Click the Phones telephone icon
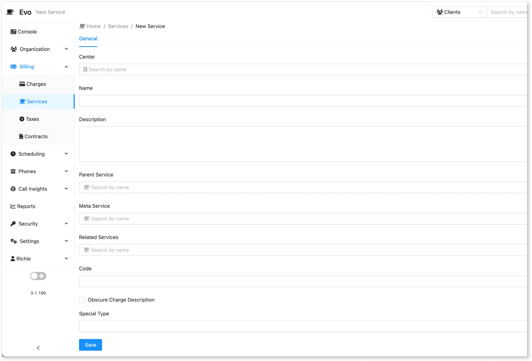The width and height of the screenshot is (532, 361). (13, 171)
